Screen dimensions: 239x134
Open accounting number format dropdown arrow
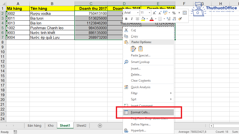169,13
